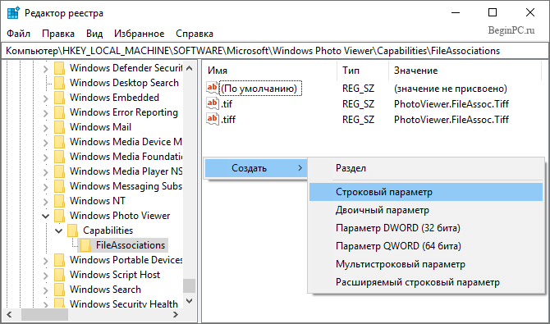Expand the Windows Script Host node
The width and height of the screenshot is (550, 324).
[46, 275]
